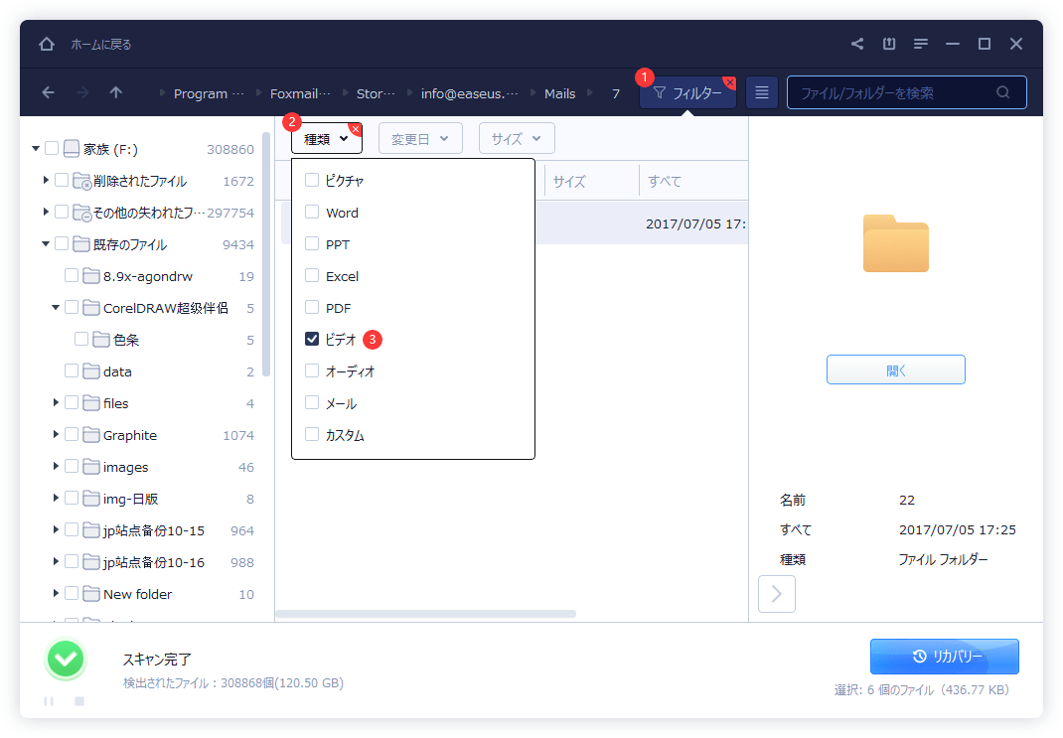Open the 種類 dropdown

327,139
